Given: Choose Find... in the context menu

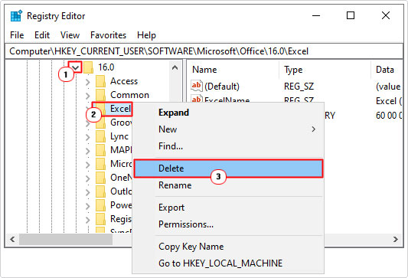Looking at the screenshot, I should click(228, 146).
